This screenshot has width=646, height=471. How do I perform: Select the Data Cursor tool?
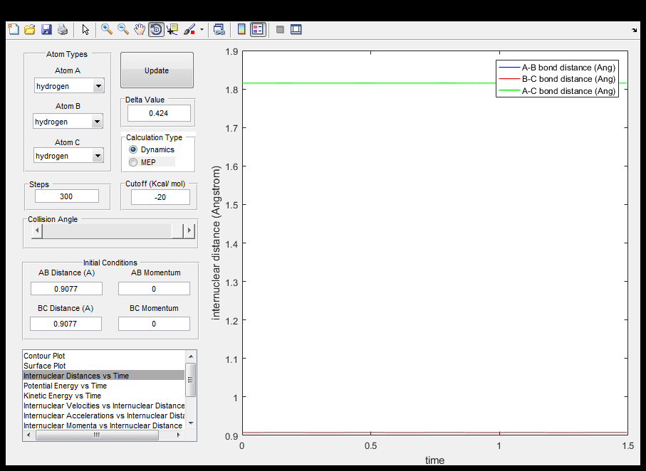pyautogui.click(x=172, y=29)
